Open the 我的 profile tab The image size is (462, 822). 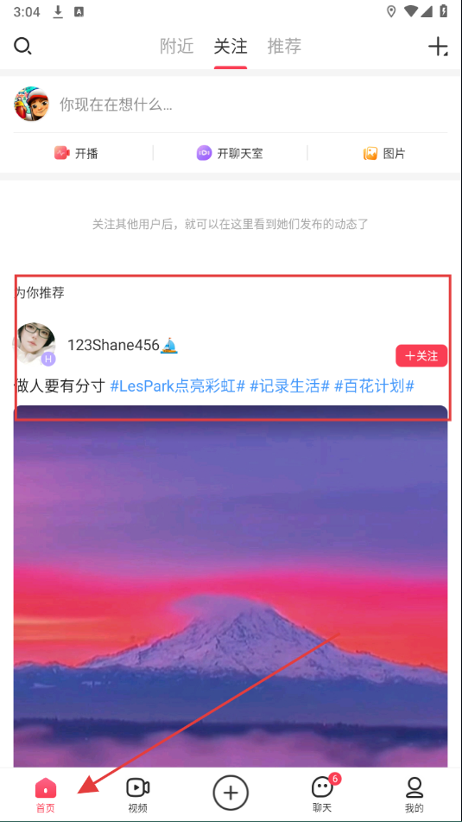(x=415, y=795)
